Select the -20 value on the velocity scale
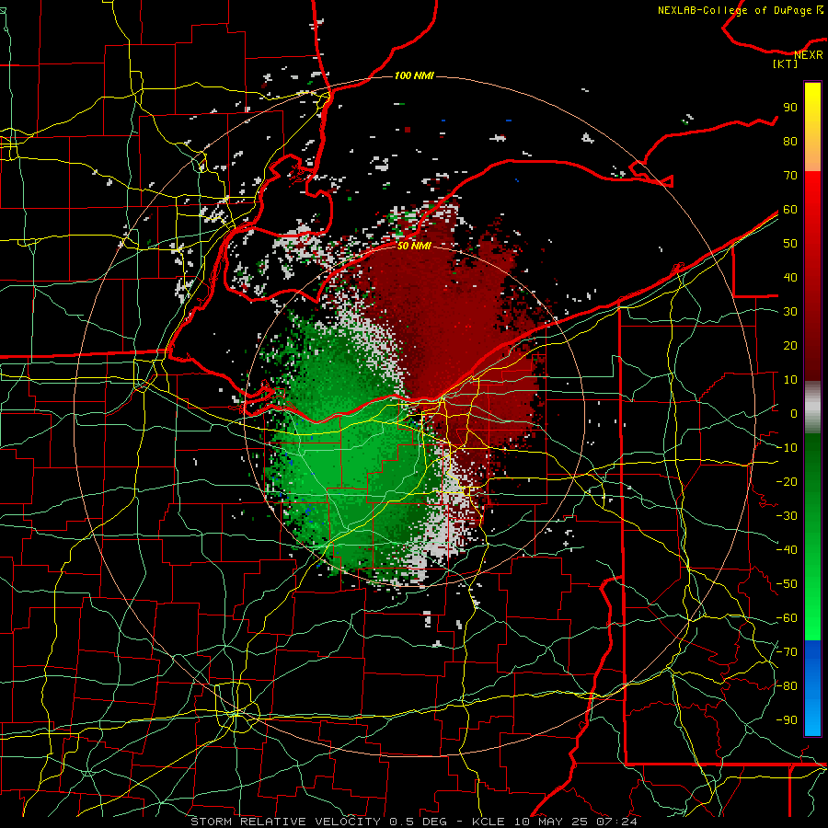This screenshot has width=828, height=828. [x=787, y=482]
